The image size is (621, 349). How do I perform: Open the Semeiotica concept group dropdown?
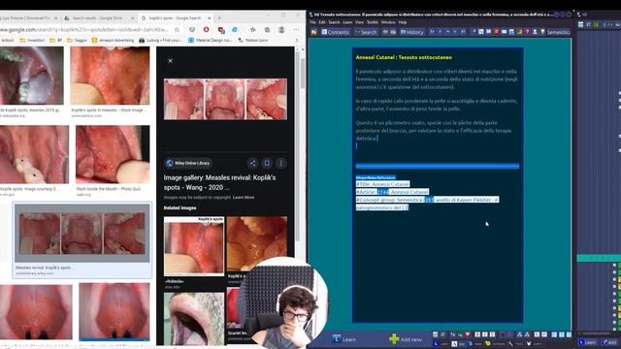pyautogui.click(x=559, y=32)
